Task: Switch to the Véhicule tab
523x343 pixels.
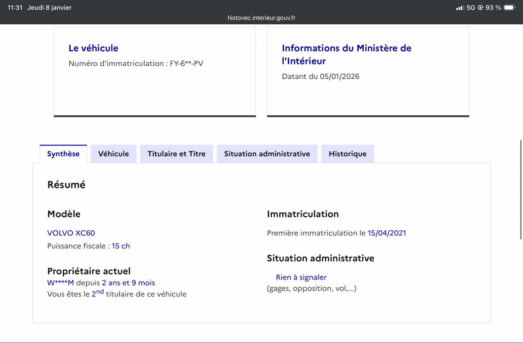Action: (113, 154)
